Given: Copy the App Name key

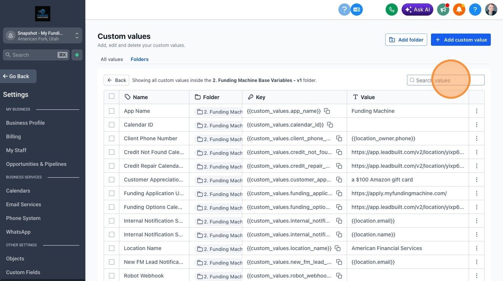Looking at the screenshot, I should (327, 111).
